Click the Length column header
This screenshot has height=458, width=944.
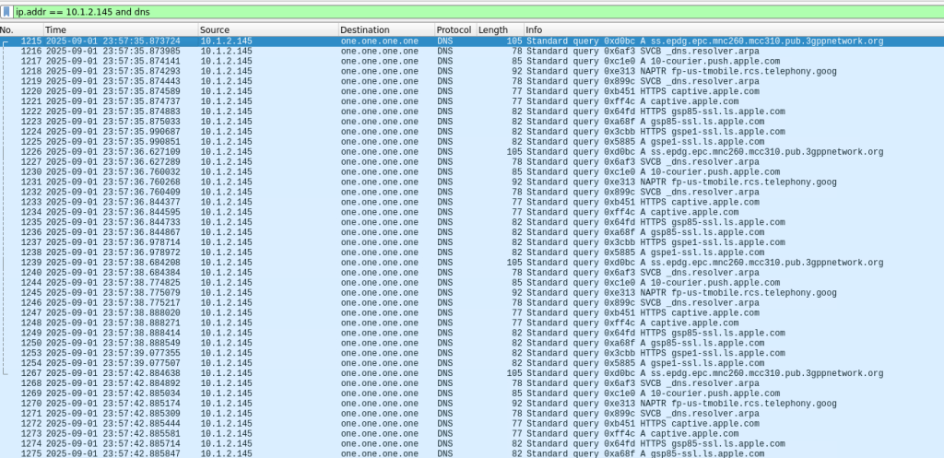(x=498, y=30)
